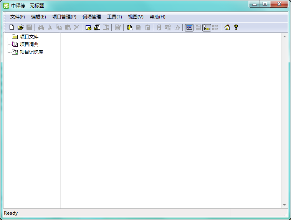The image size is (291, 220).
Task: Click the yellow clipboard icon
Action: [129, 28]
